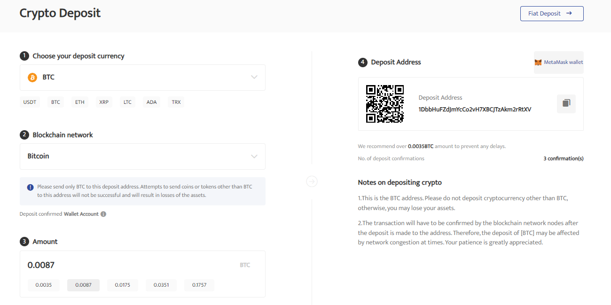Click the blue warning info icon
Viewport: 611px width, 305px height.
31,187
